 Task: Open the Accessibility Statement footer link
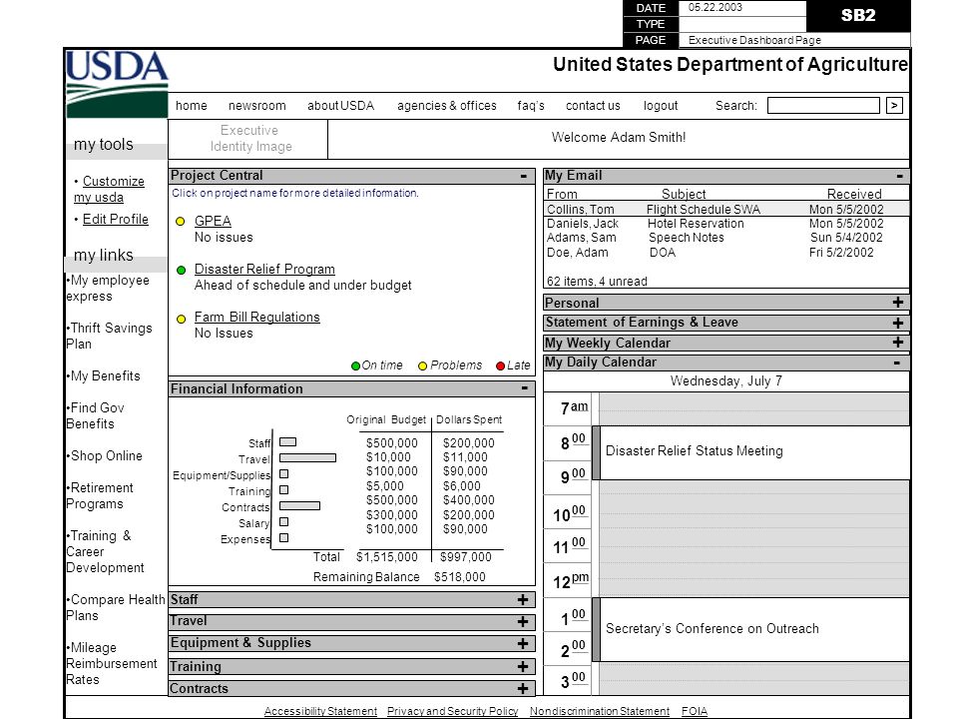[320, 711]
